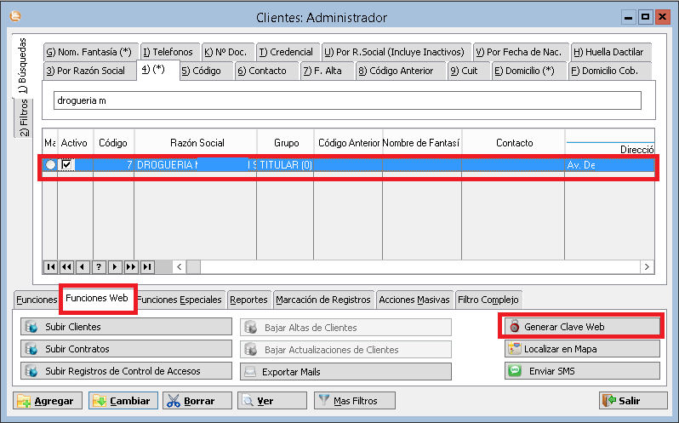Open the vertical Filtros side tab
The image size is (679, 423).
click(23, 117)
